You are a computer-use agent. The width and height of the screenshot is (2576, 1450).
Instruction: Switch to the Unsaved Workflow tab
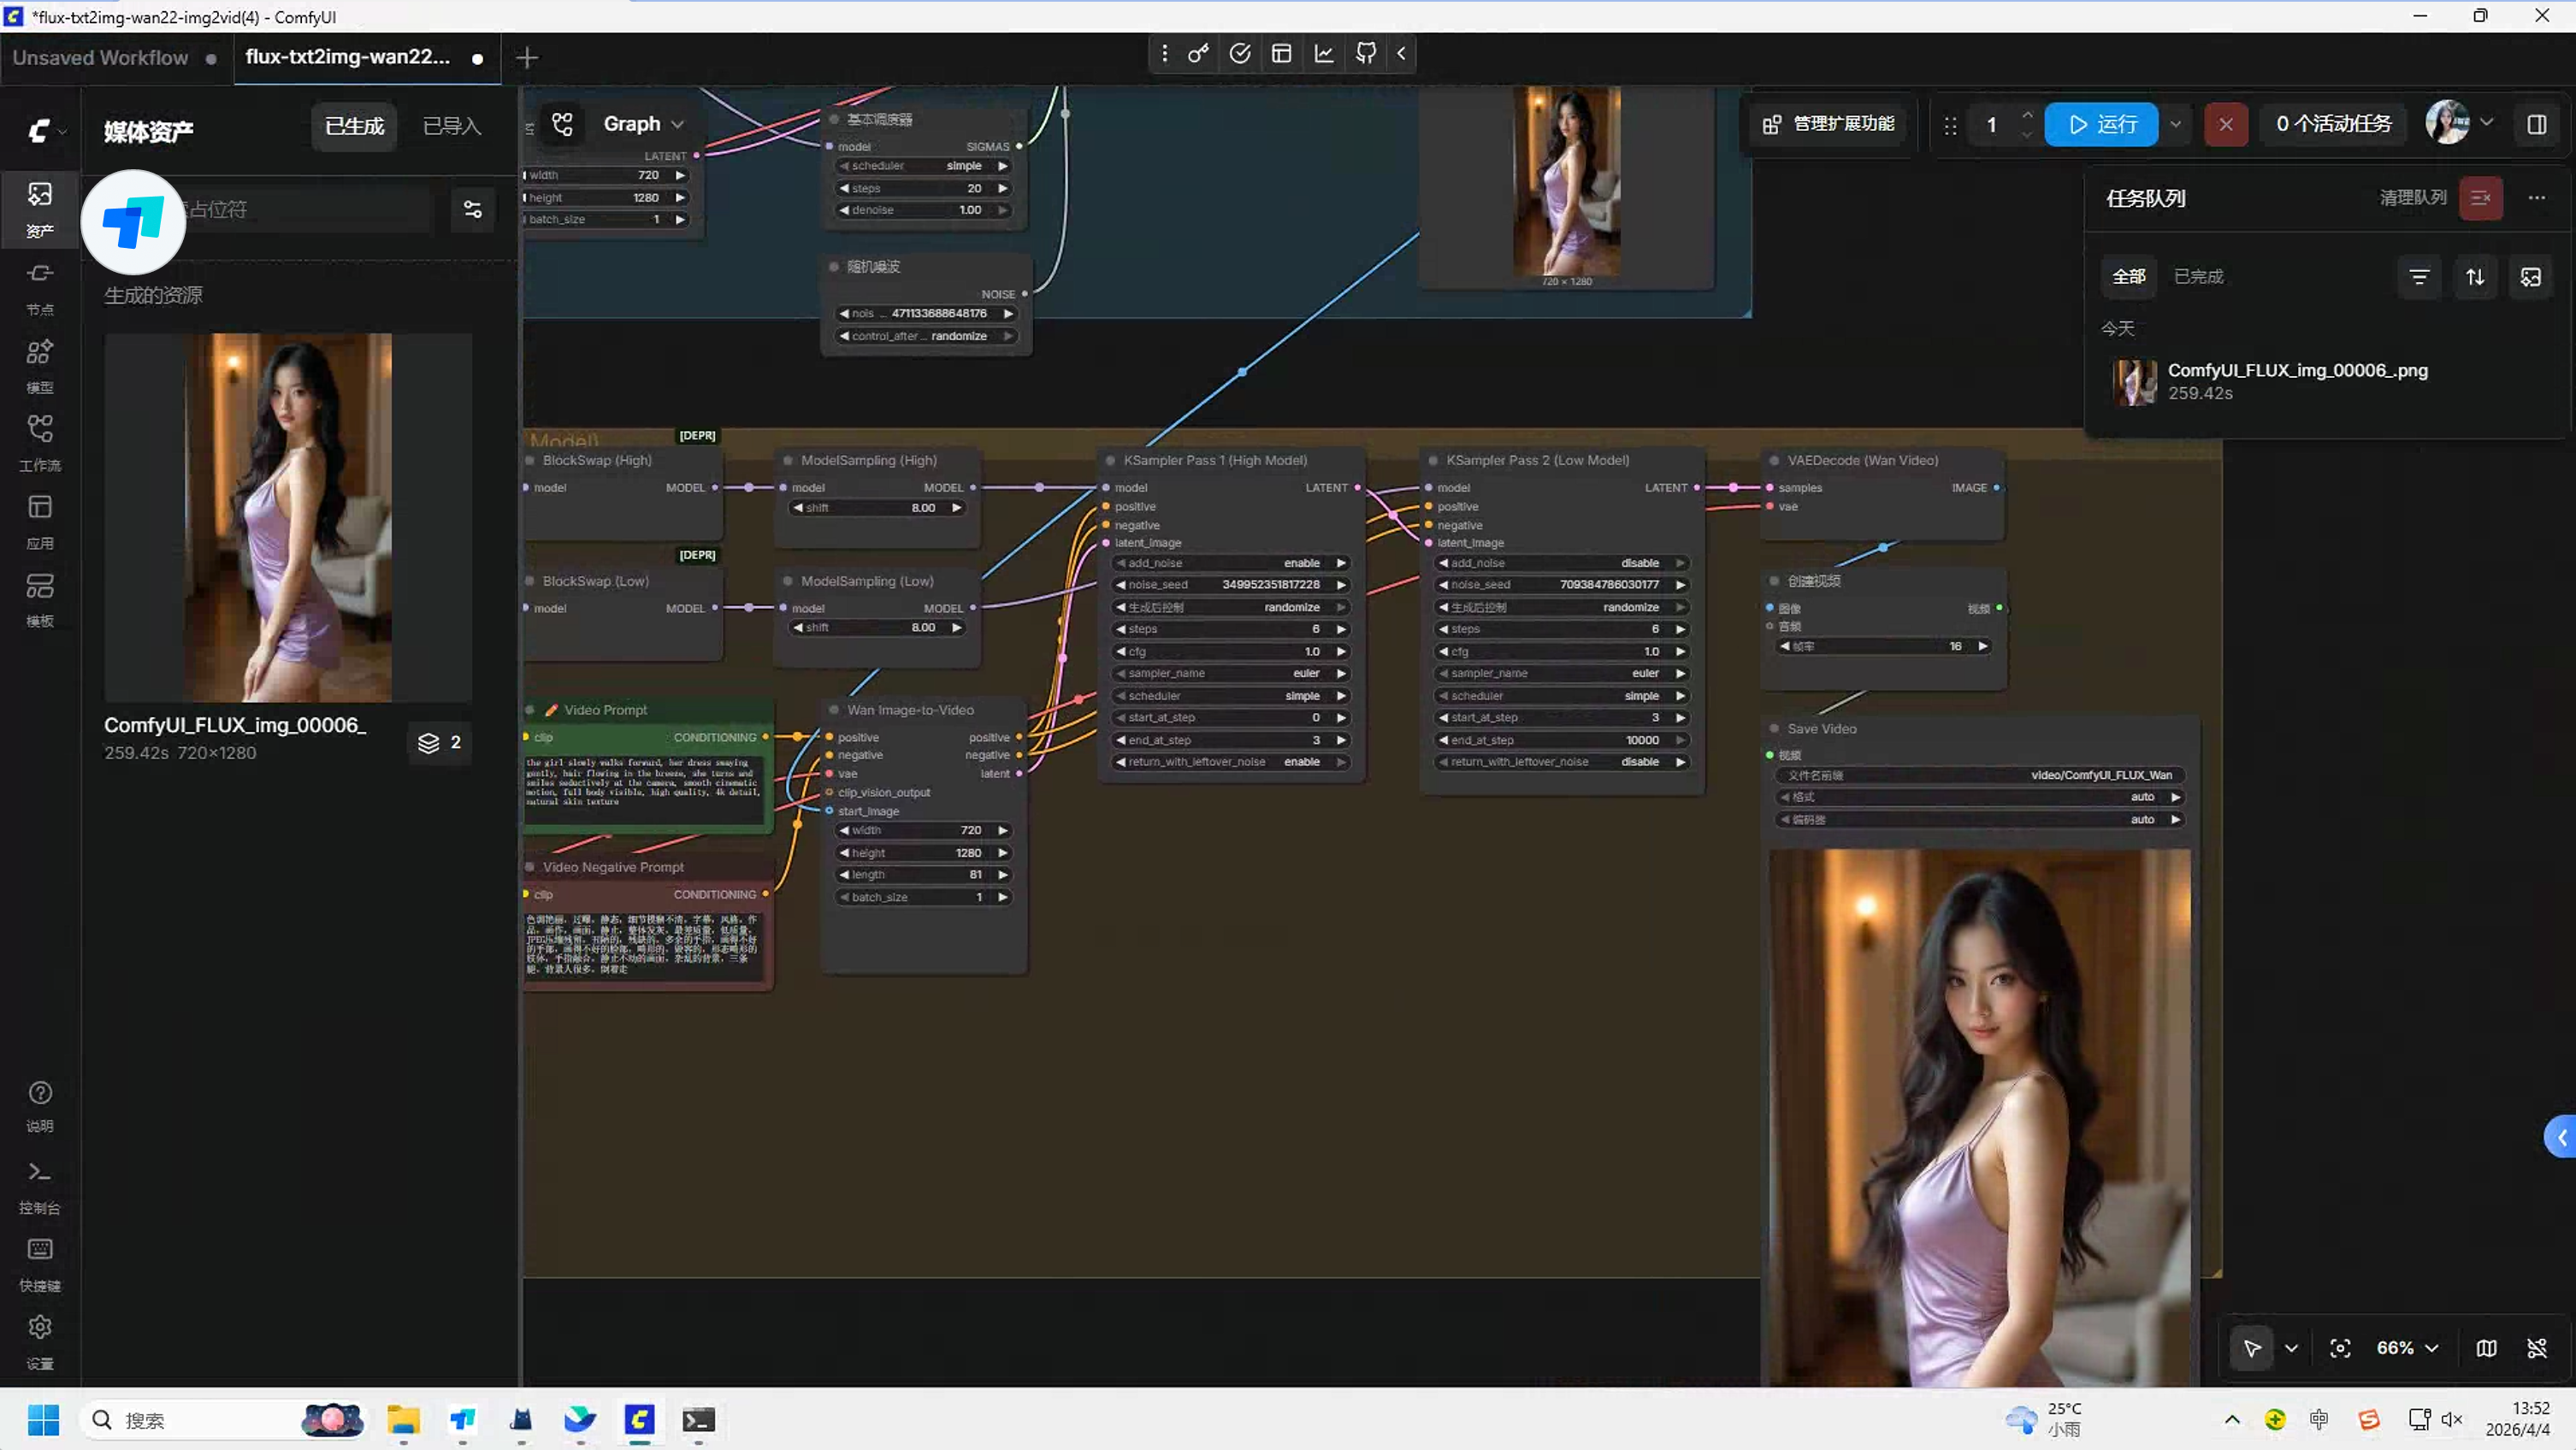tap(100, 58)
